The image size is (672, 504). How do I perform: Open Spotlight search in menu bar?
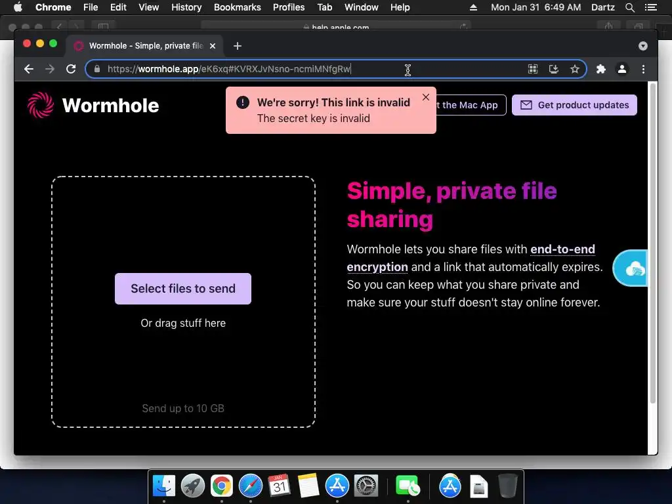pos(629,7)
